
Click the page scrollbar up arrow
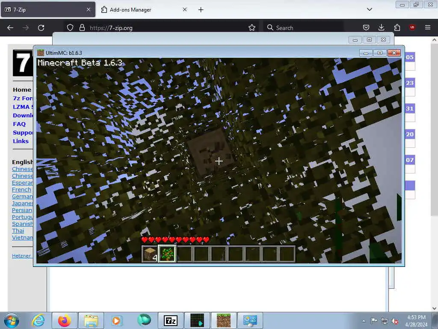point(435,40)
